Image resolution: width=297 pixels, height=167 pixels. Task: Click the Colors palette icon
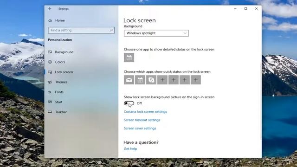click(50, 62)
